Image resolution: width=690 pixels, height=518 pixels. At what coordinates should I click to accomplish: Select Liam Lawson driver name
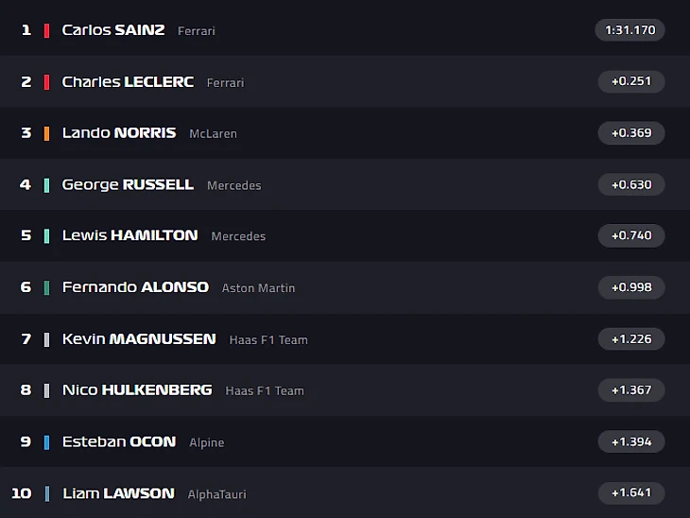click(x=118, y=492)
